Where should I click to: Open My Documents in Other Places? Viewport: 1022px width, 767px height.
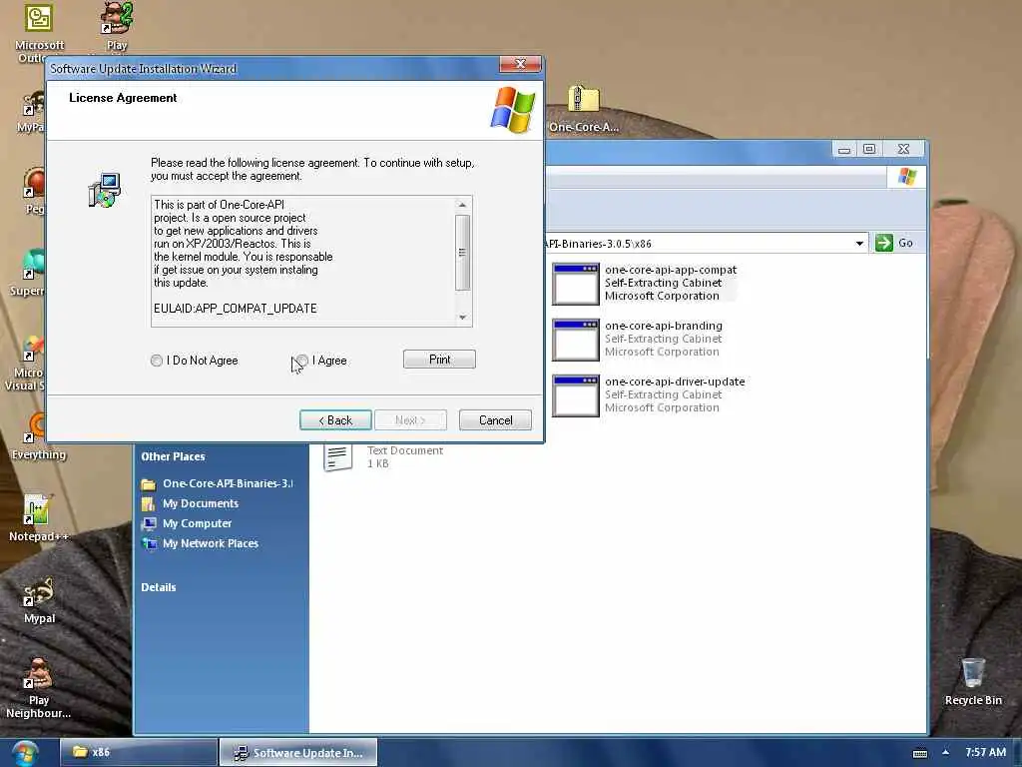[x=201, y=503]
